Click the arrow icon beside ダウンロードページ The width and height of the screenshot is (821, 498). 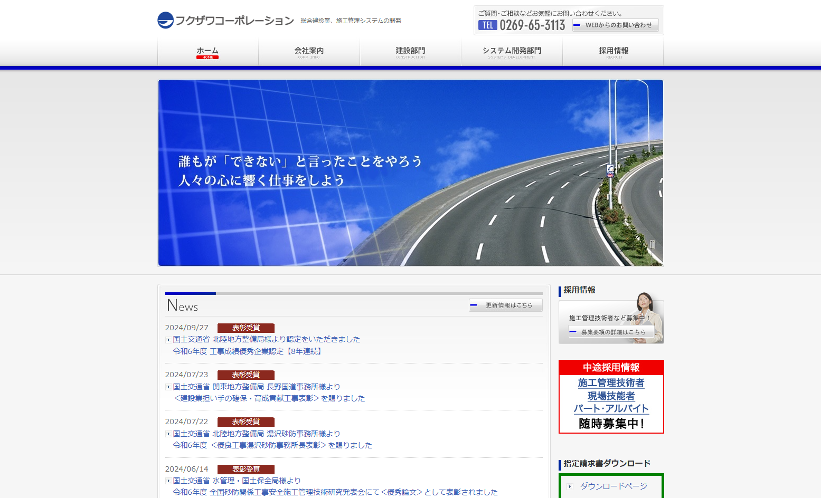pos(570,486)
